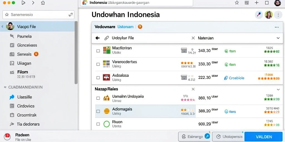The width and height of the screenshot is (285, 142).
Task: Click the green circle Rluon icon
Action: coord(107,124)
